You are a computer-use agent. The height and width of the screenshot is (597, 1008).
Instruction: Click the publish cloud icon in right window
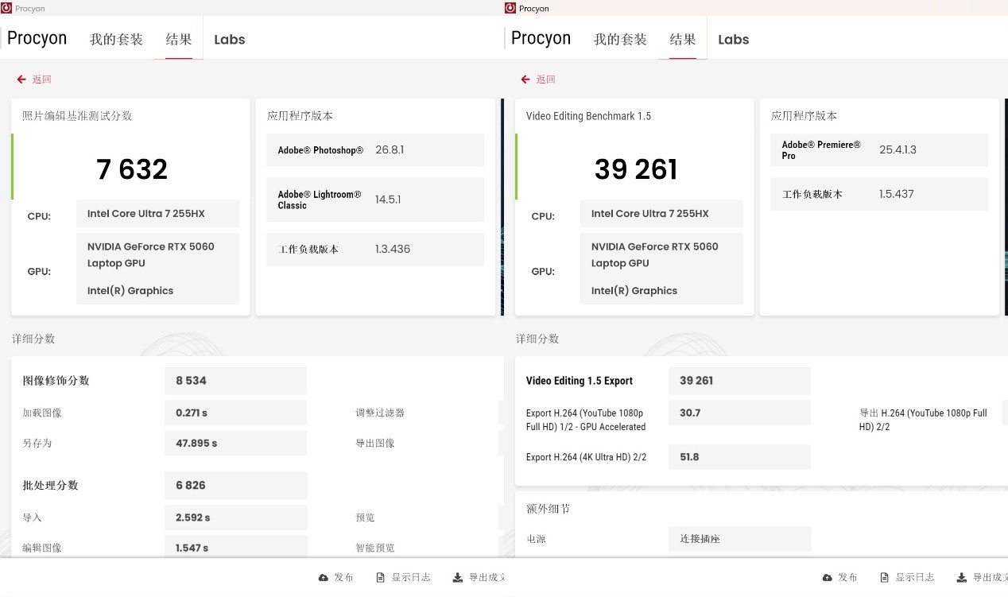(x=828, y=577)
